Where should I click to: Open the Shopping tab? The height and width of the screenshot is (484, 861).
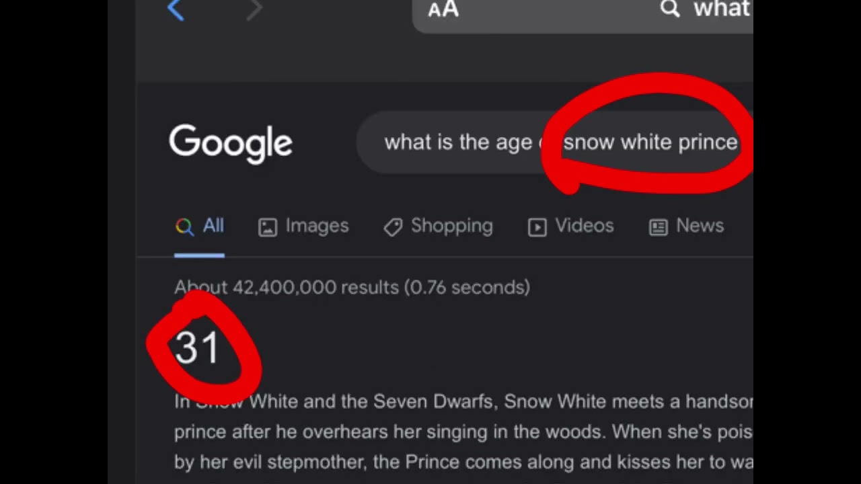coord(451,226)
